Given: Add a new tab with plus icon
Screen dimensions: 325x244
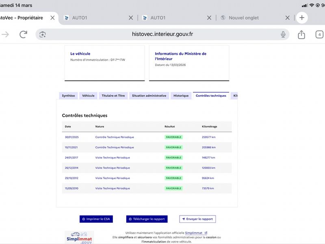Looking at the screenshot, I should [x=301, y=17].
